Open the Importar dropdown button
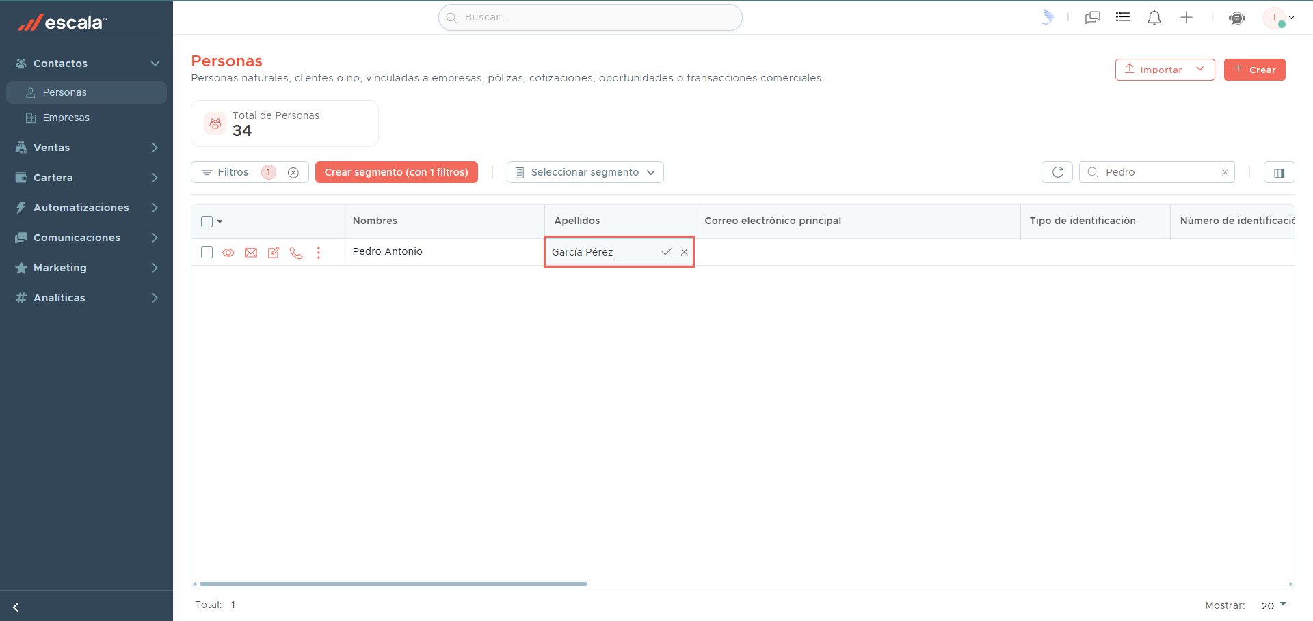The image size is (1313, 621). 1165,70
